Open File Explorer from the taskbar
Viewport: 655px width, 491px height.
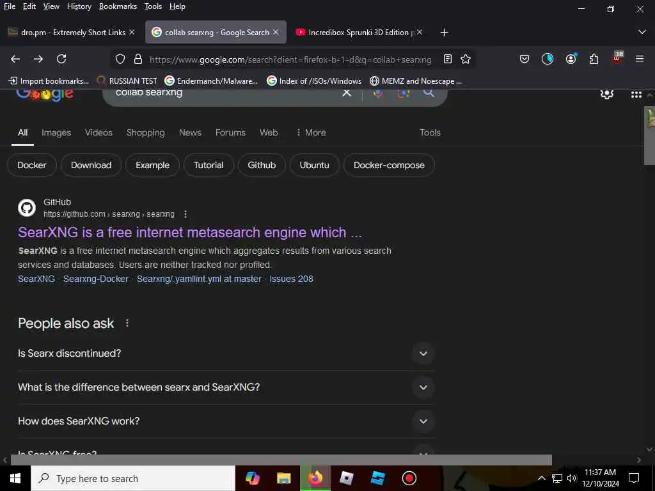tap(283, 478)
